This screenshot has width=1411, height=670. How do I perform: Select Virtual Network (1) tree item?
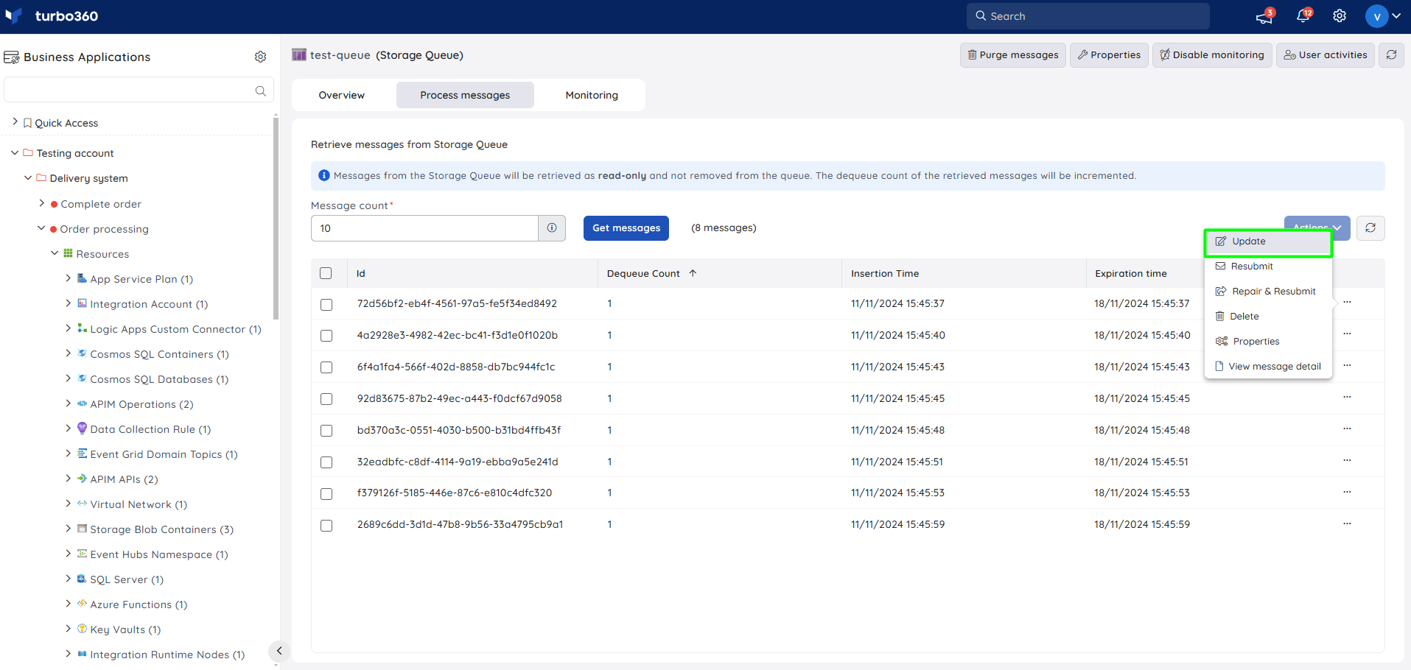pos(139,504)
